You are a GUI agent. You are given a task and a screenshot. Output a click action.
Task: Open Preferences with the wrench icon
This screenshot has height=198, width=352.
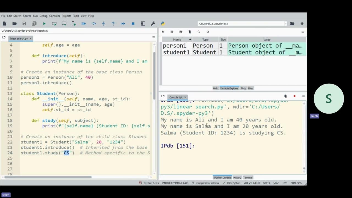coord(153,24)
